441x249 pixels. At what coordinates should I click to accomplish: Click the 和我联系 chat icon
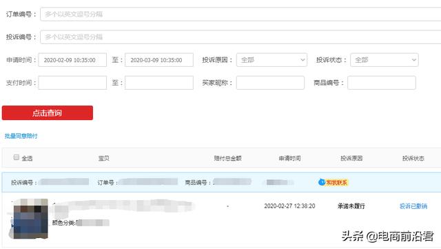click(x=333, y=183)
